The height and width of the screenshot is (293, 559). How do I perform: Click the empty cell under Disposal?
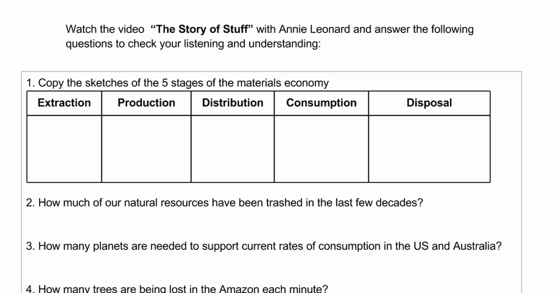tap(429, 149)
